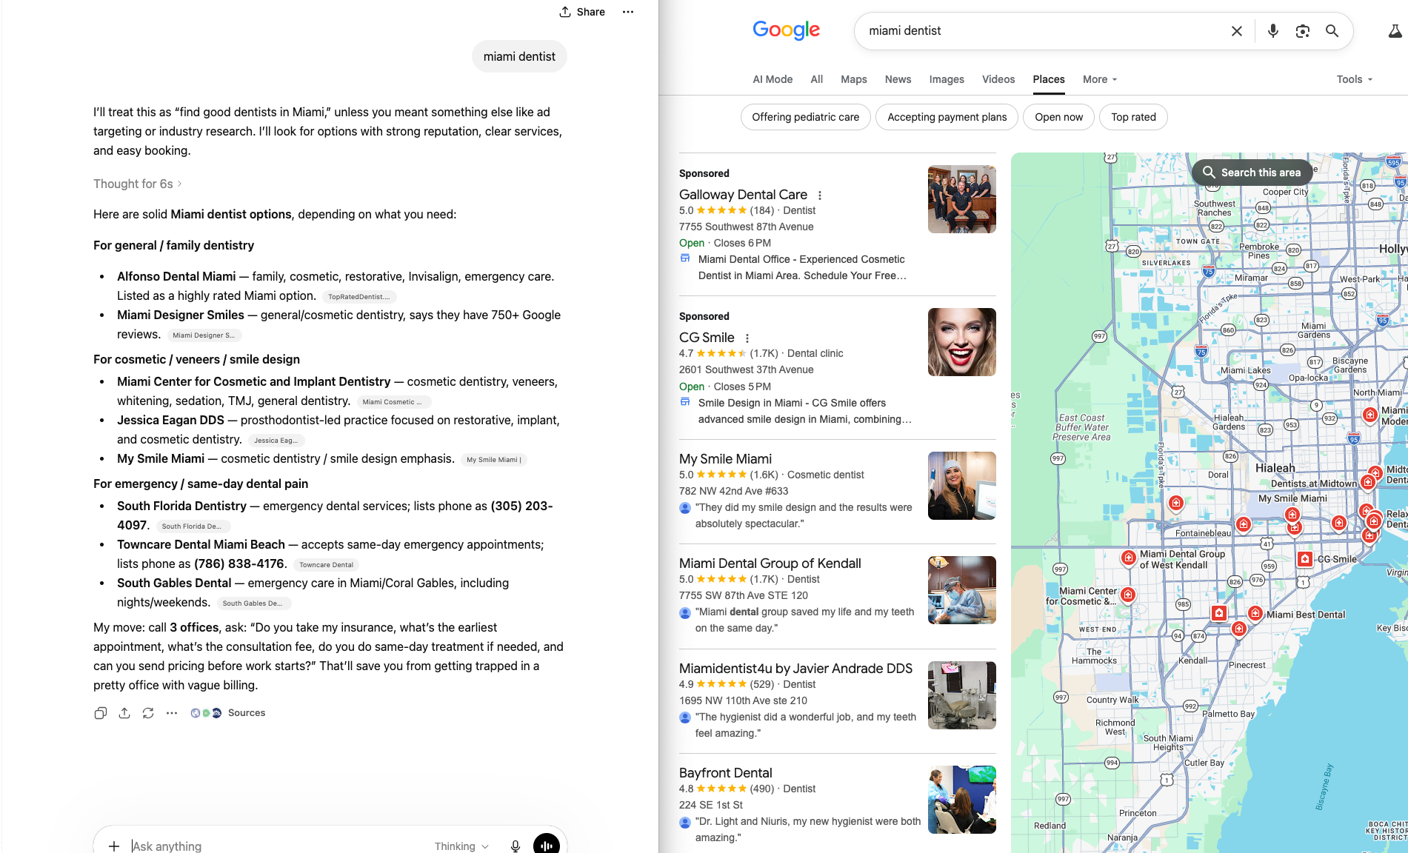Open the Galloway Dental Care listing
1408x853 pixels.
pos(743,195)
